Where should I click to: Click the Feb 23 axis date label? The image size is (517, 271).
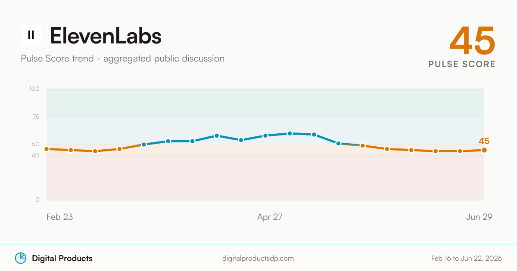60,217
